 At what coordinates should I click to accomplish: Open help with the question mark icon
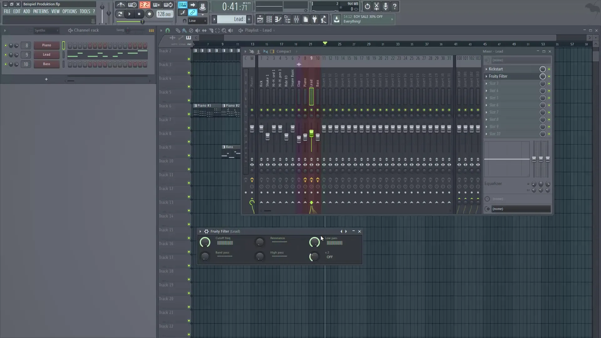point(395,6)
